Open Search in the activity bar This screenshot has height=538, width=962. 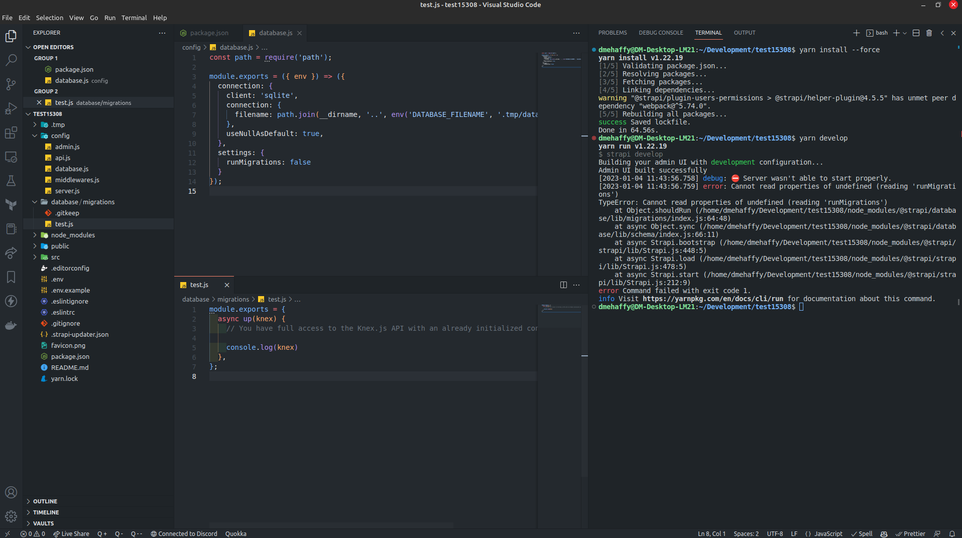[x=11, y=60]
